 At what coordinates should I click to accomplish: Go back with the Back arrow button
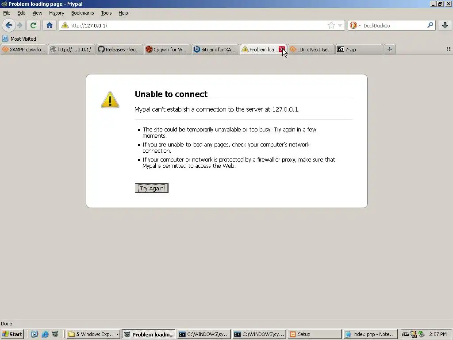9,25
